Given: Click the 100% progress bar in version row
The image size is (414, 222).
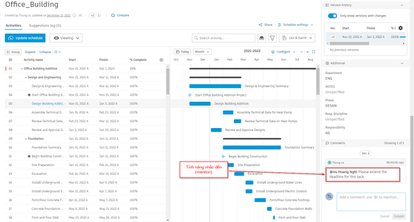Looking at the screenshot, I should click(x=403, y=37).
